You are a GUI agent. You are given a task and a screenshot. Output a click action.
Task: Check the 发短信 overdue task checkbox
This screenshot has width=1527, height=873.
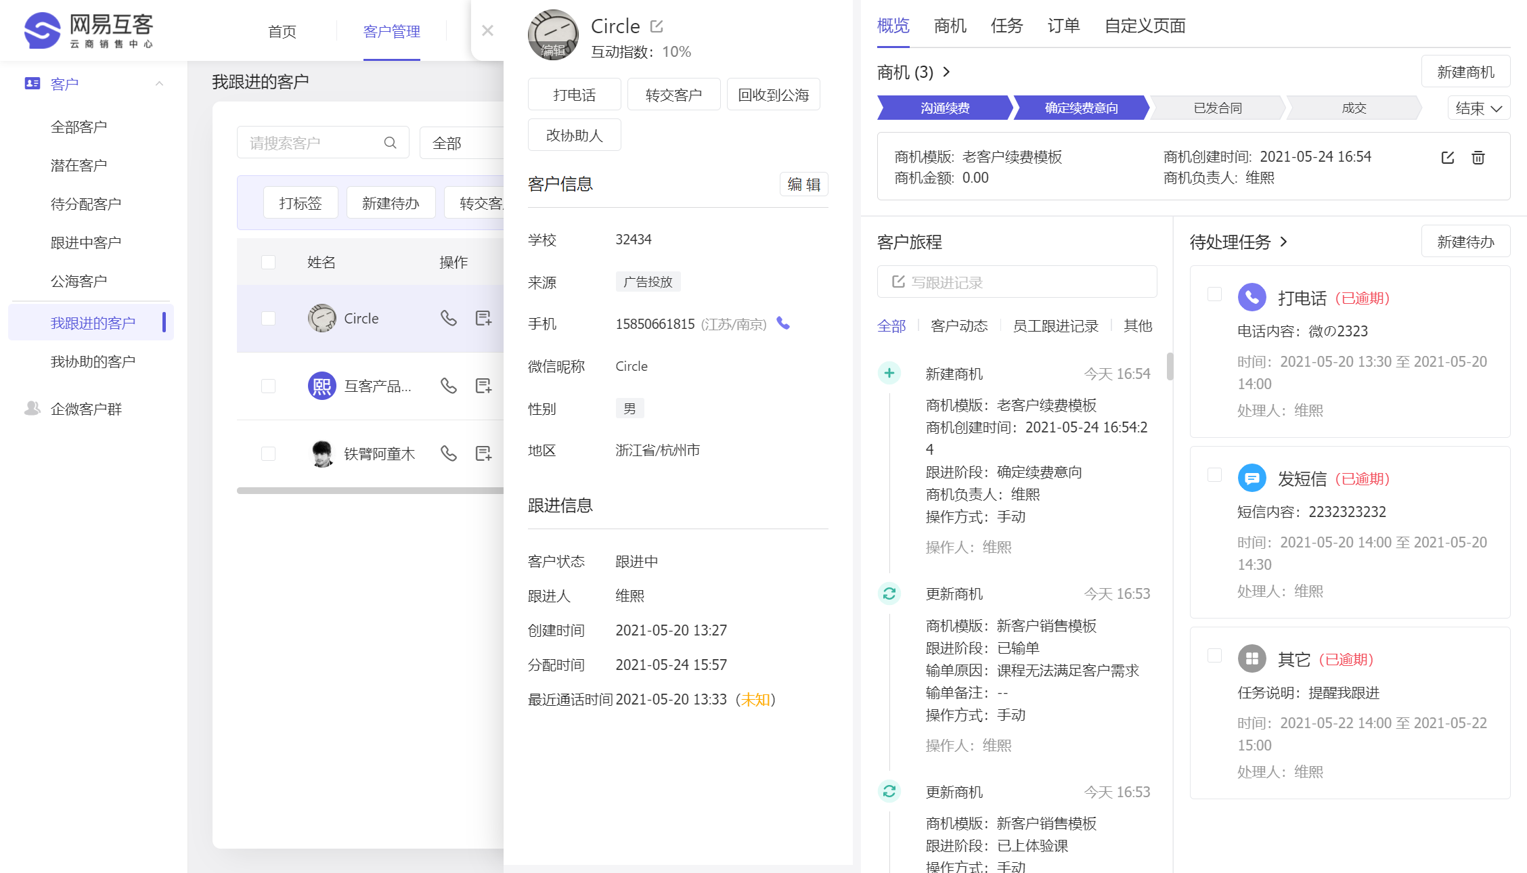click(1214, 475)
